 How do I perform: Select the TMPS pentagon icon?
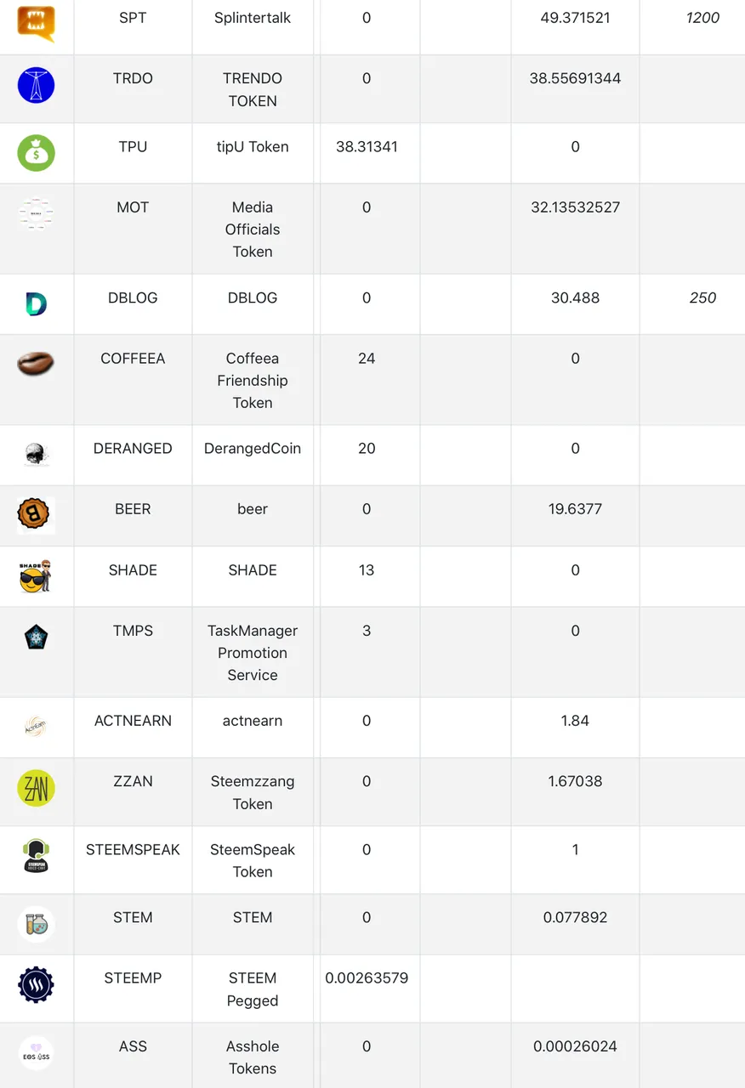tap(36, 637)
